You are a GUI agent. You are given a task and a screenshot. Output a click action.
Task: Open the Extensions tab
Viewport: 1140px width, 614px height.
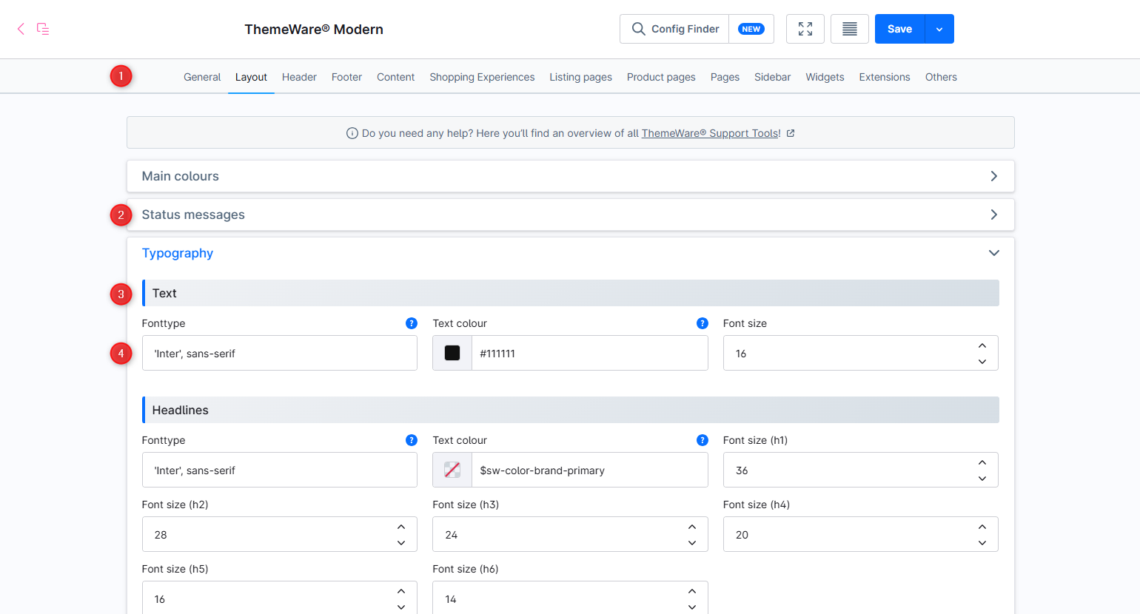coord(885,77)
